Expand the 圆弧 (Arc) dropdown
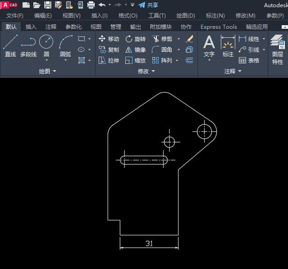Image resolution: width=288 pixels, height=269 pixels. click(65, 60)
